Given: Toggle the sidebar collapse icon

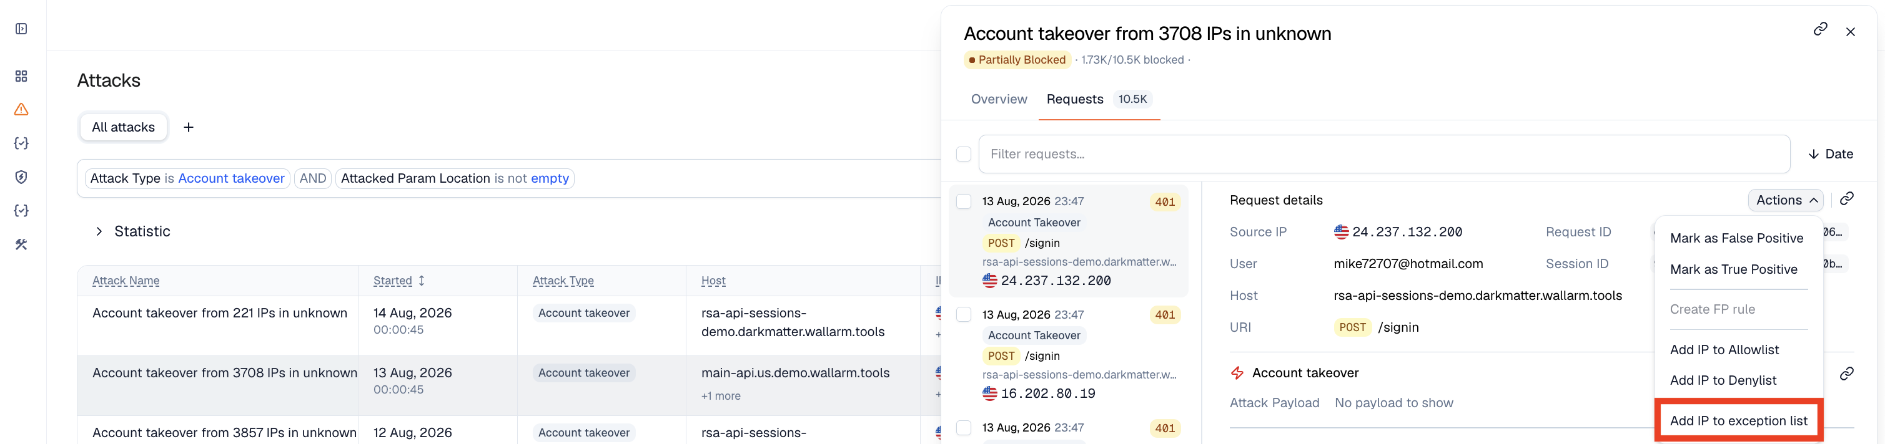Looking at the screenshot, I should tap(21, 29).
